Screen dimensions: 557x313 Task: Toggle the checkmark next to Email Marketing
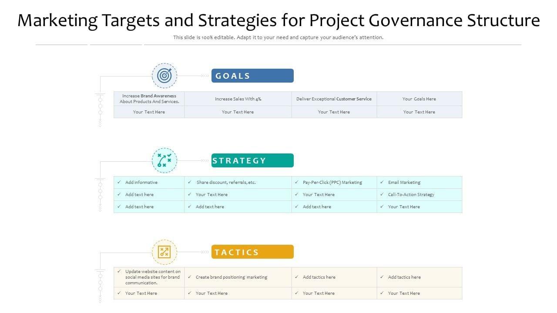coord(382,183)
